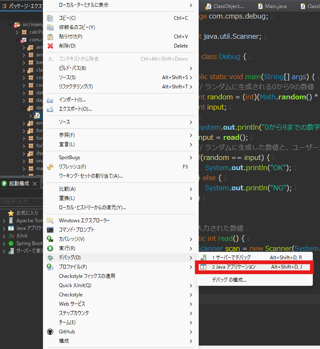
Task: Expand the calcPa package tree node
Action: tap(17, 32)
